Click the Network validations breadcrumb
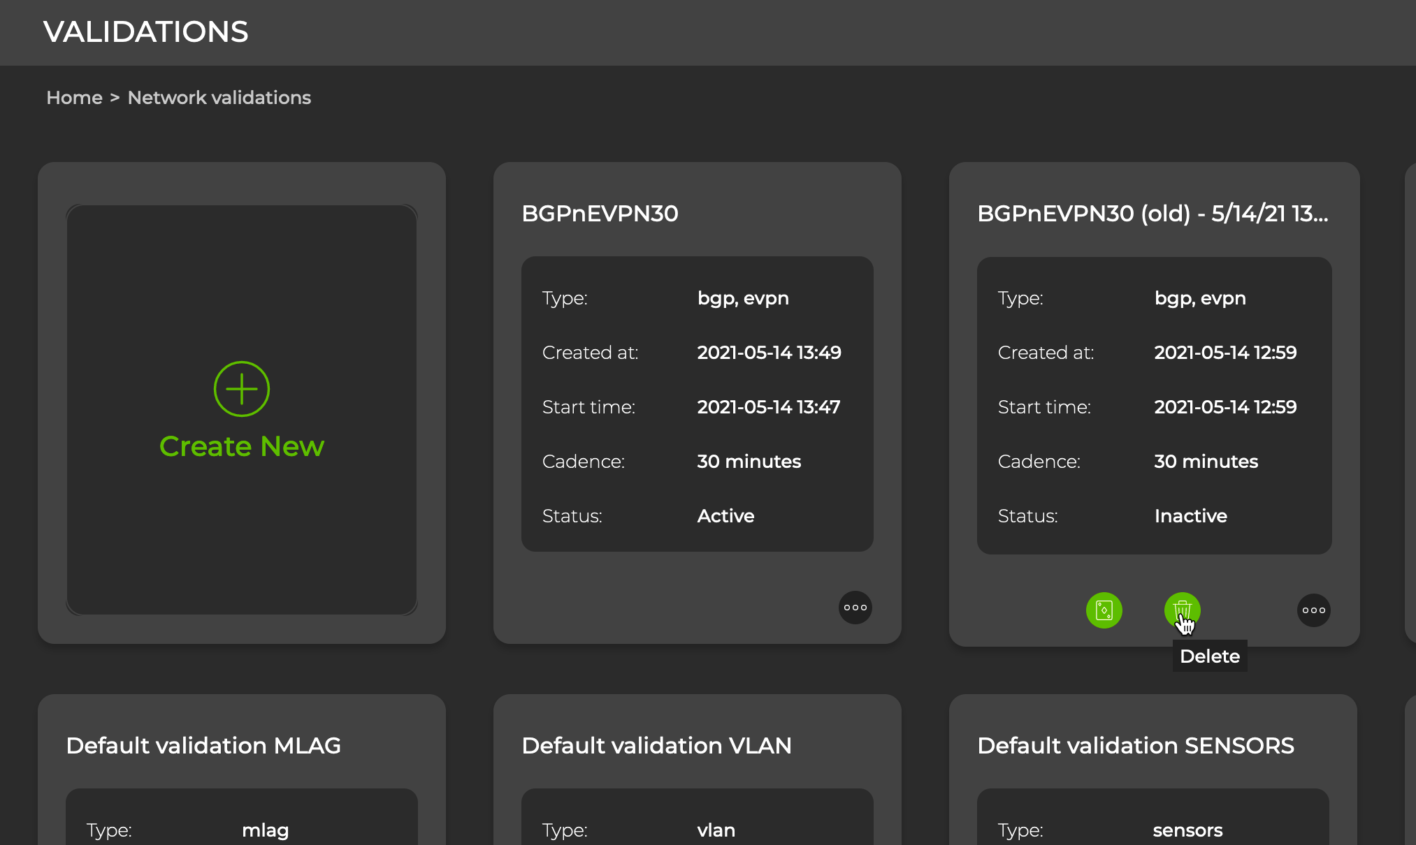Viewport: 1416px width, 845px height. 219,98
